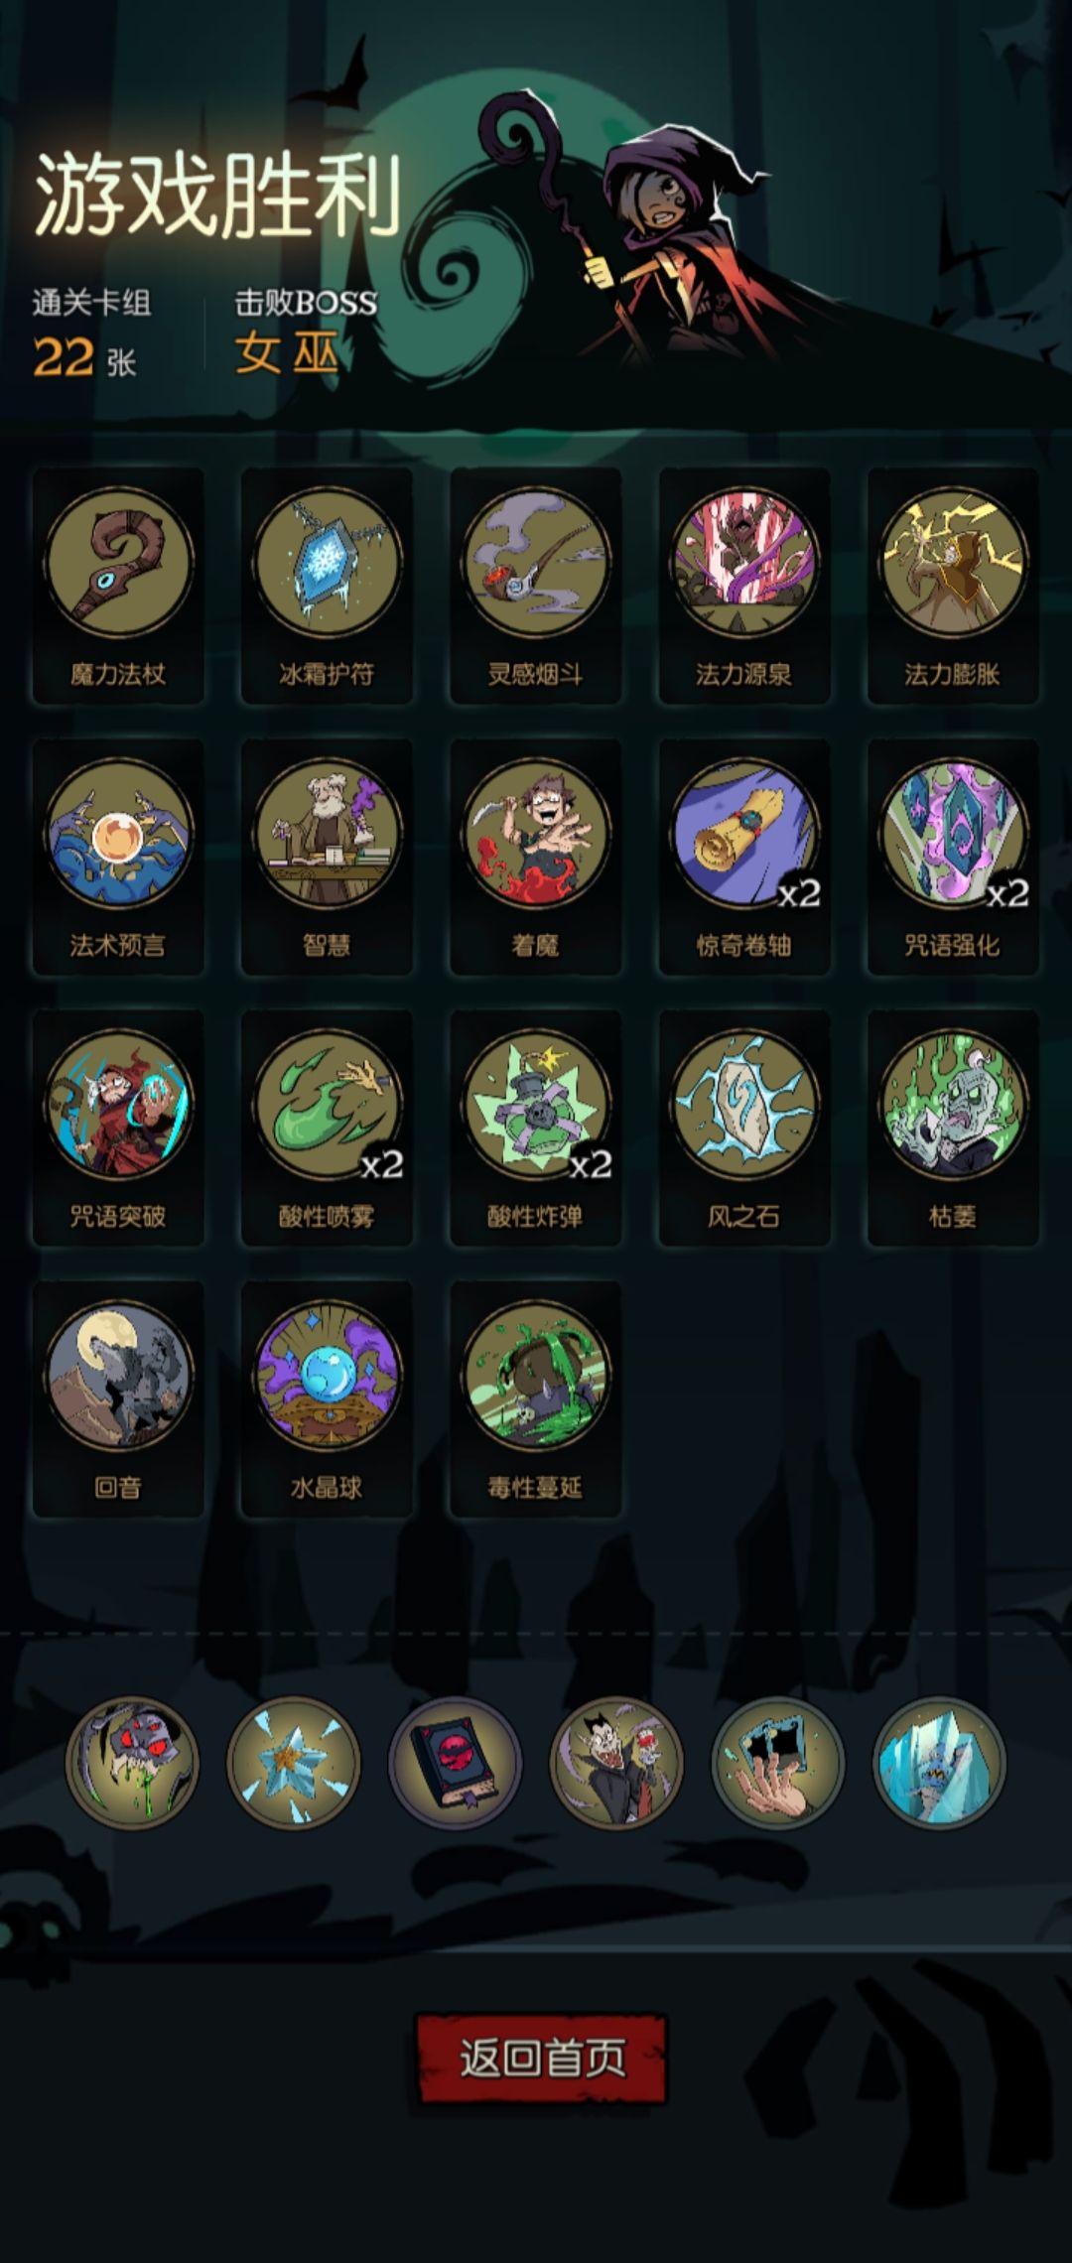Open the 法术预言 orb card
The image size is (1072, 2263).
(x=118, y=857)
